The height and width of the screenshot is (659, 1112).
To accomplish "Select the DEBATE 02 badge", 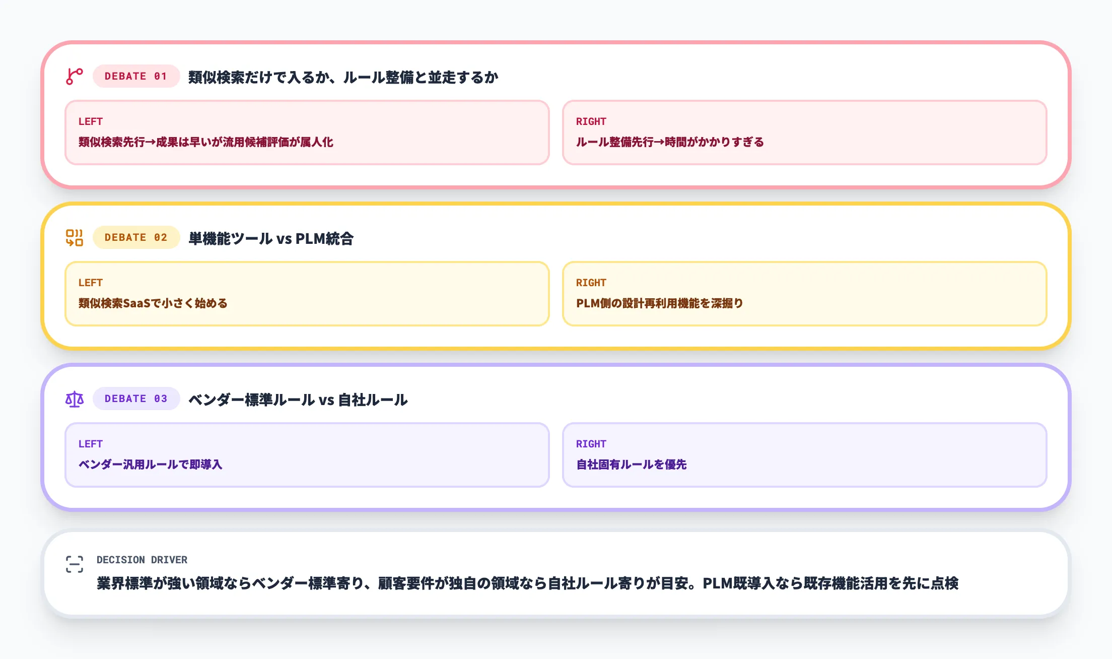I will coord(135,237).
